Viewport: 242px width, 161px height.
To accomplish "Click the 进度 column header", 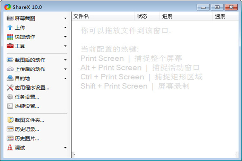I will pyautogui.click(x=186, y=16).
